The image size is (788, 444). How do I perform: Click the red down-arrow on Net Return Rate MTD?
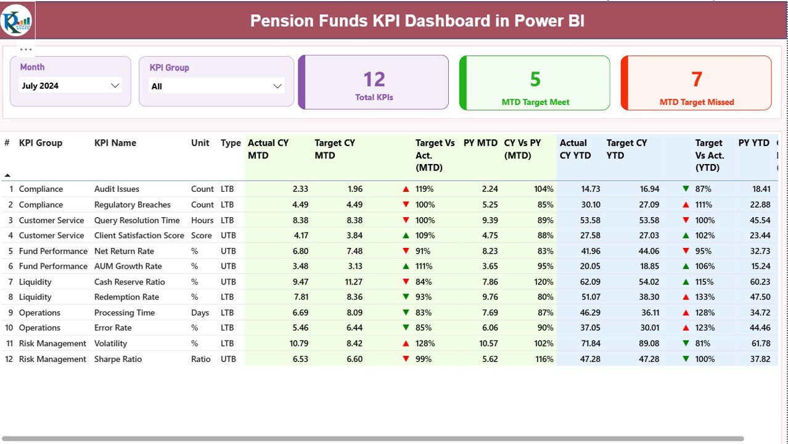pyautogui.click(x=405, y=251)
